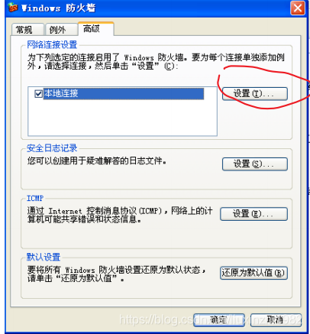
Task: Cancel with the 取消 button
Action: tap(276, 319)
